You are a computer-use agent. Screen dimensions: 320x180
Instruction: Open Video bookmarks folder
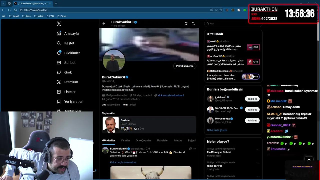tap(39, 16)
